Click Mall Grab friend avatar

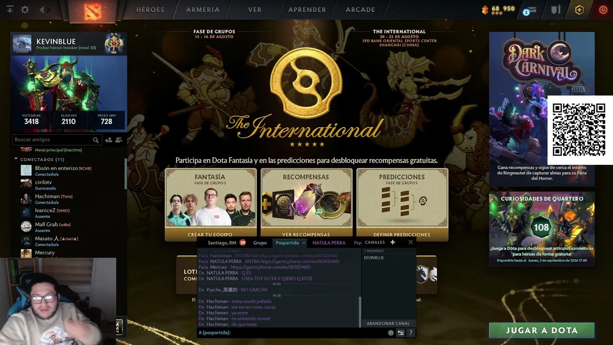point(26,226)
